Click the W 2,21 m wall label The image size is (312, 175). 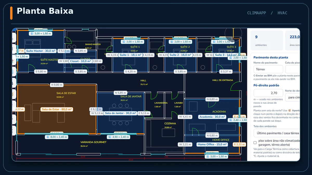tap(185, 144)
